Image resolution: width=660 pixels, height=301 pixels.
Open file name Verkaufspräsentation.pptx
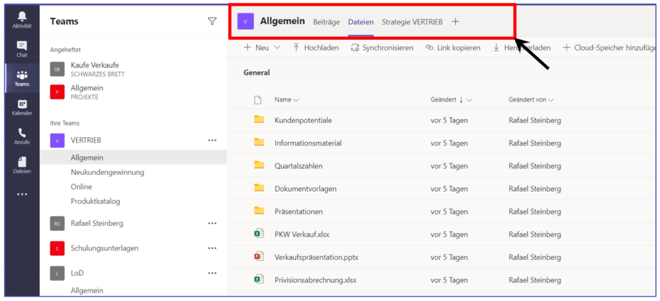point(316,257)
